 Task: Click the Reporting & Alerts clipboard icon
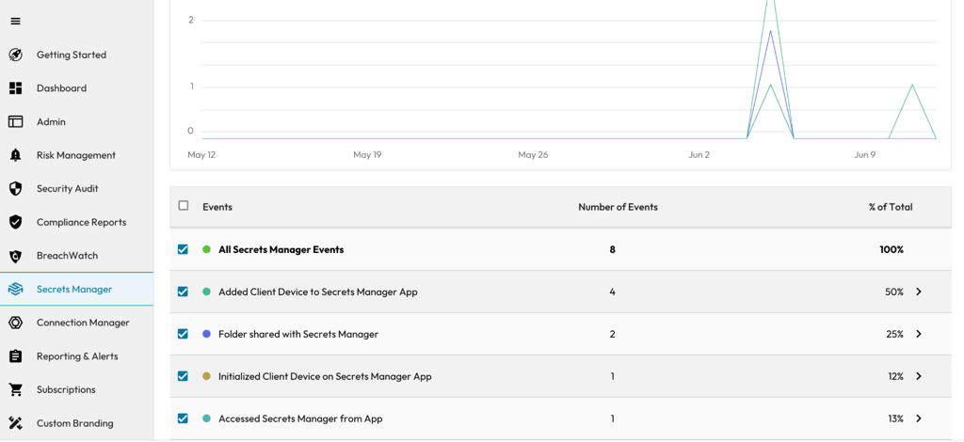[x=15, y=356]
